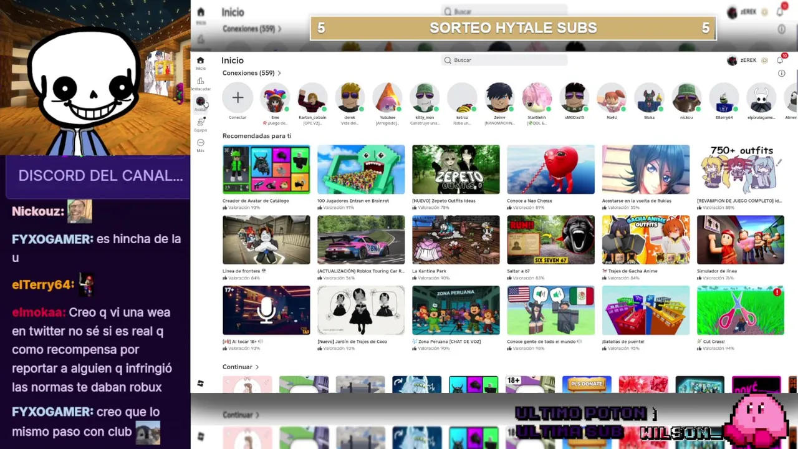Screen dimensions: 798x449
Task: Click the notifications bell icon
Action: [x=780, y=60]
